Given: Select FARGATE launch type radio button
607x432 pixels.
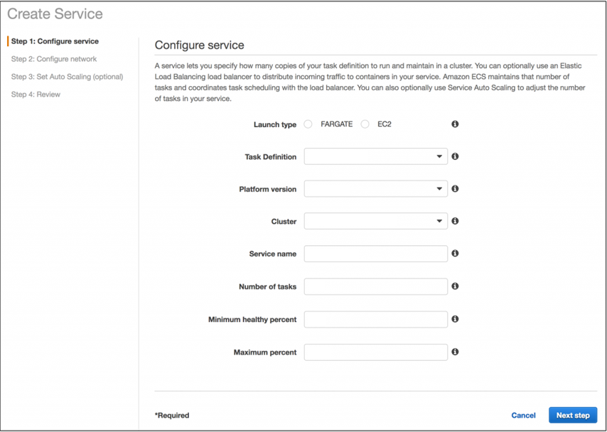Looking at the screenshot, I should pos(308,124).
